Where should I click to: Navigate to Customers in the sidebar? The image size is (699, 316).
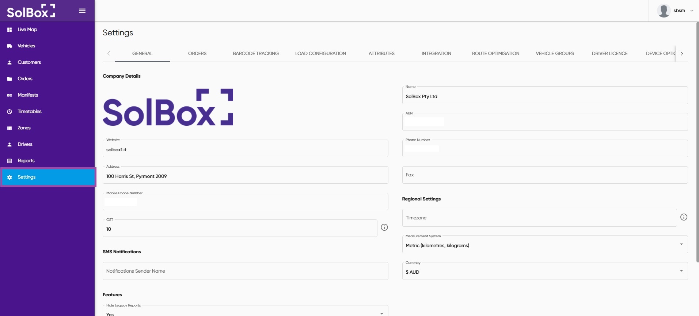tap(48, 62)
